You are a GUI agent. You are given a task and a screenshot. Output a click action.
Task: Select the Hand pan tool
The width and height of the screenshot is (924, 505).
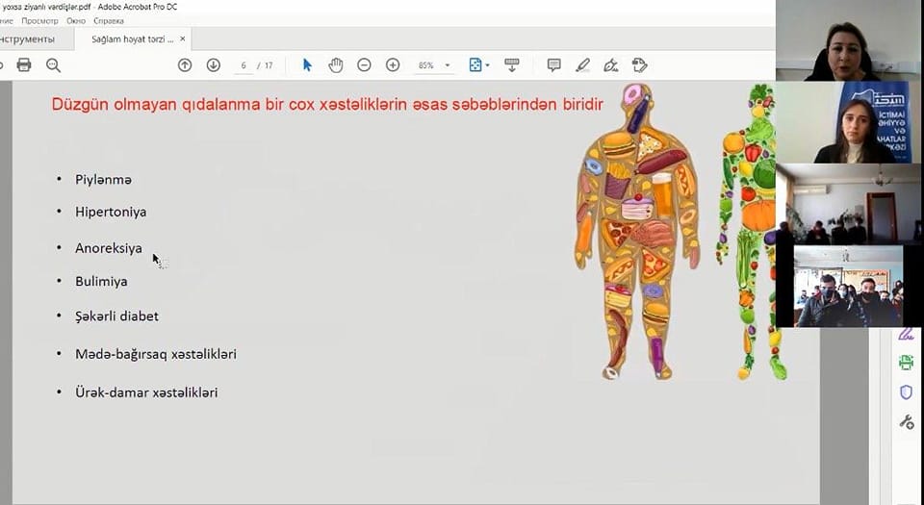tap(335, 64)
